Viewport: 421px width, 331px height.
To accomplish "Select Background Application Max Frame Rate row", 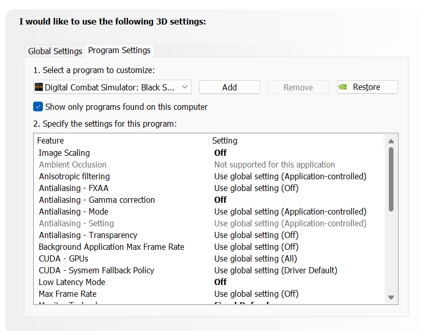I will pyautogui.click(x=209, y=247).
